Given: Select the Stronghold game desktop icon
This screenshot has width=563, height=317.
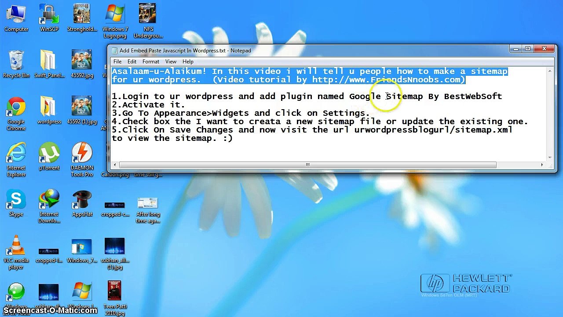Looking at the screenshot, I should (82, 18).
